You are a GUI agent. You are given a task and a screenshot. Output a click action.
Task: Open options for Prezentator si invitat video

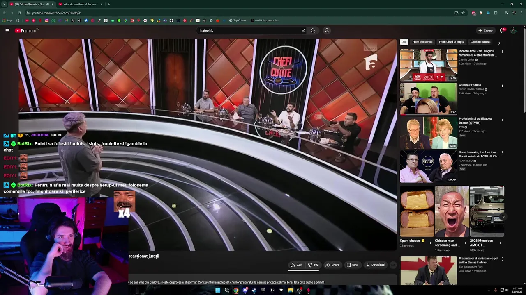[x=502, y=259]
